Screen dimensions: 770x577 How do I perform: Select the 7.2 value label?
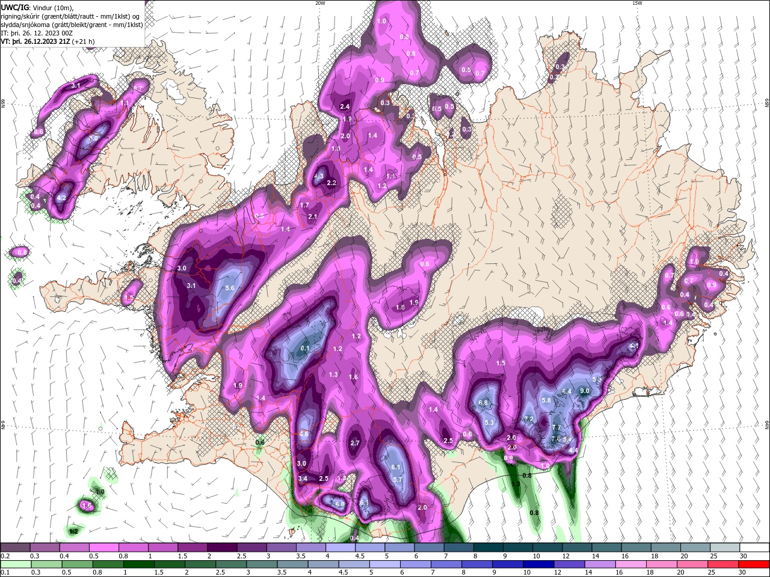(x=529, y=419)
